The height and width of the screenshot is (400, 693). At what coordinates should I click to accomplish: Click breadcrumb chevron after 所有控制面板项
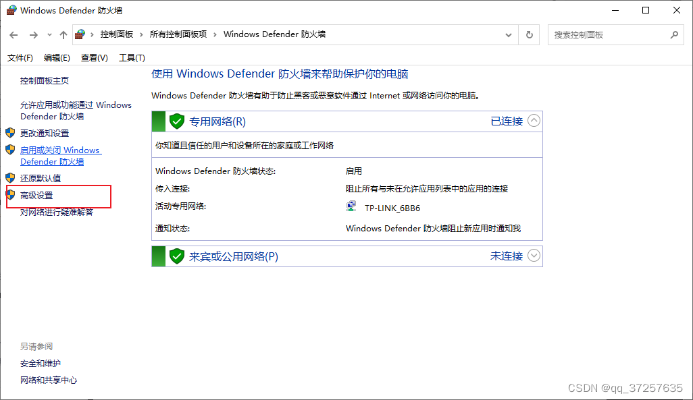point(215,35)
